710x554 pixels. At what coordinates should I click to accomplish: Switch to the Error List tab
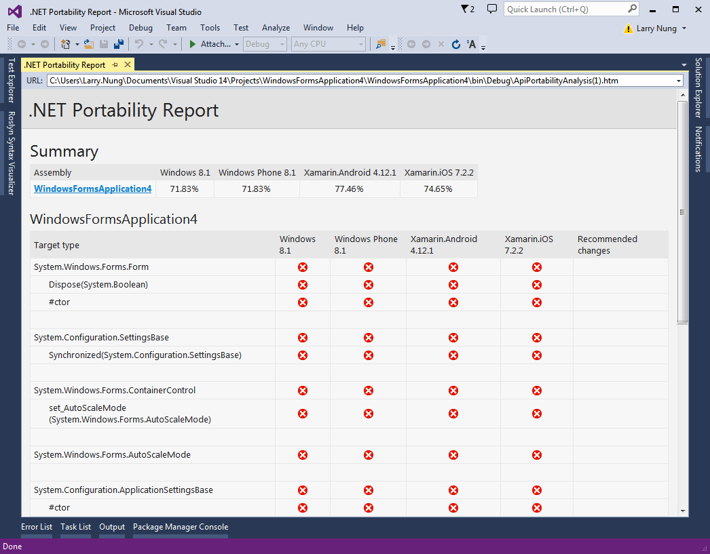(37, 527)
